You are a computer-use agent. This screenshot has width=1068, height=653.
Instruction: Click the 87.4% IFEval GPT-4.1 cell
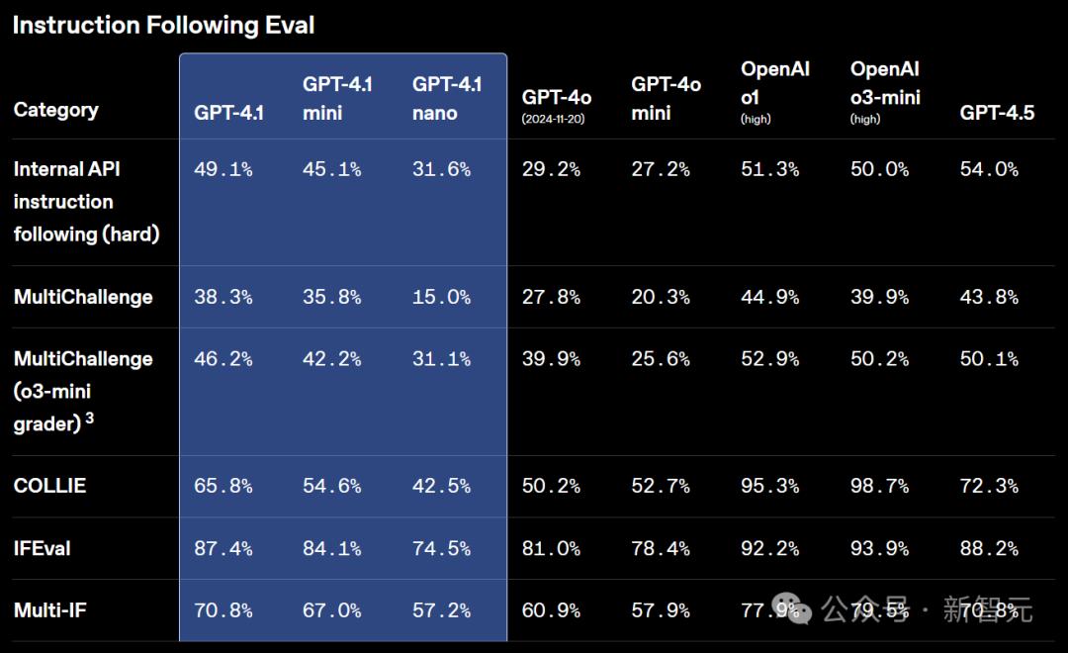tap(222, 548)
